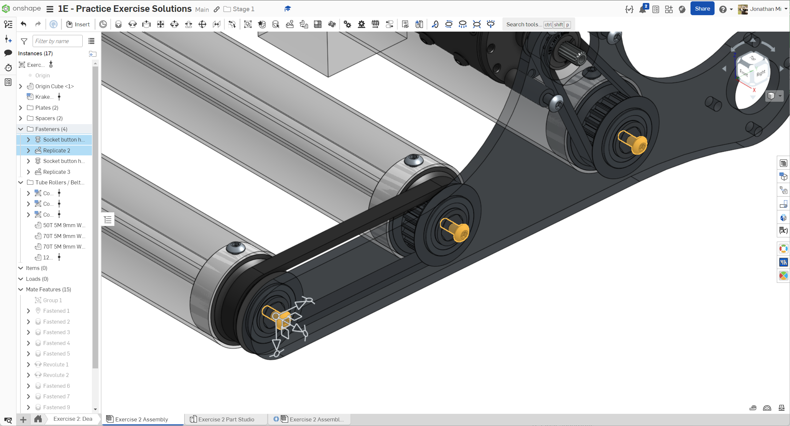
Task: Click the Replicate toolbar icon
Action: 290,24
